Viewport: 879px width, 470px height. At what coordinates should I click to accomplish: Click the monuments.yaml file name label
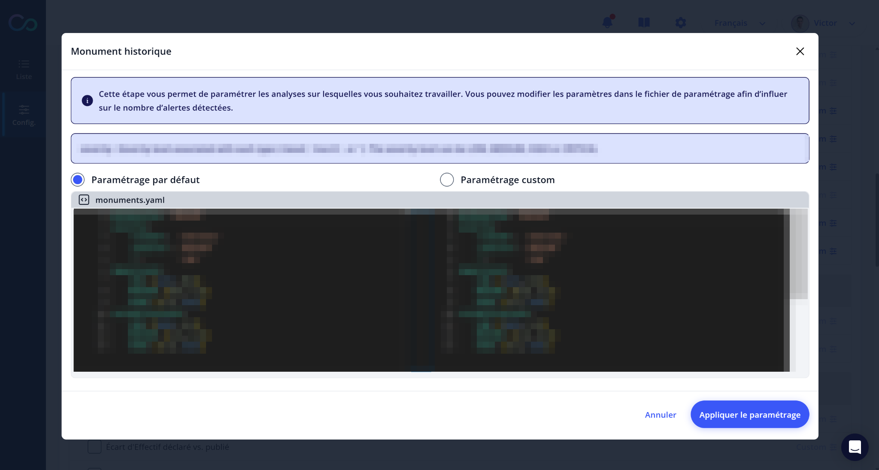pos(130,200)
